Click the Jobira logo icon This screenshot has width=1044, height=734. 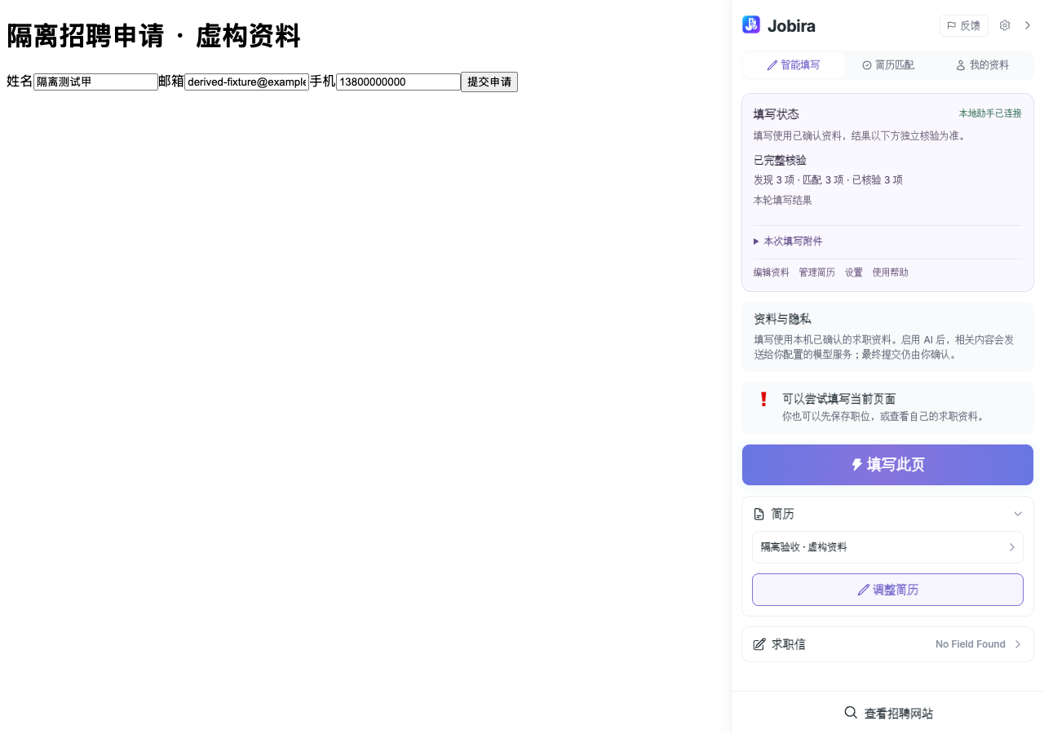coord(751,25)
